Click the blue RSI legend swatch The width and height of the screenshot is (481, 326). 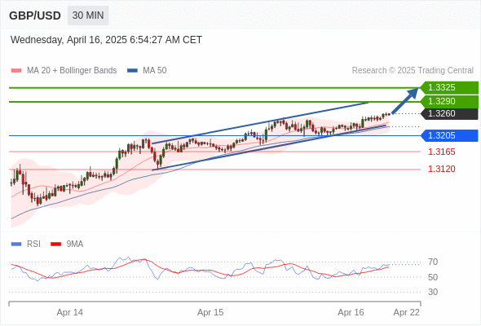click(16, 244)
